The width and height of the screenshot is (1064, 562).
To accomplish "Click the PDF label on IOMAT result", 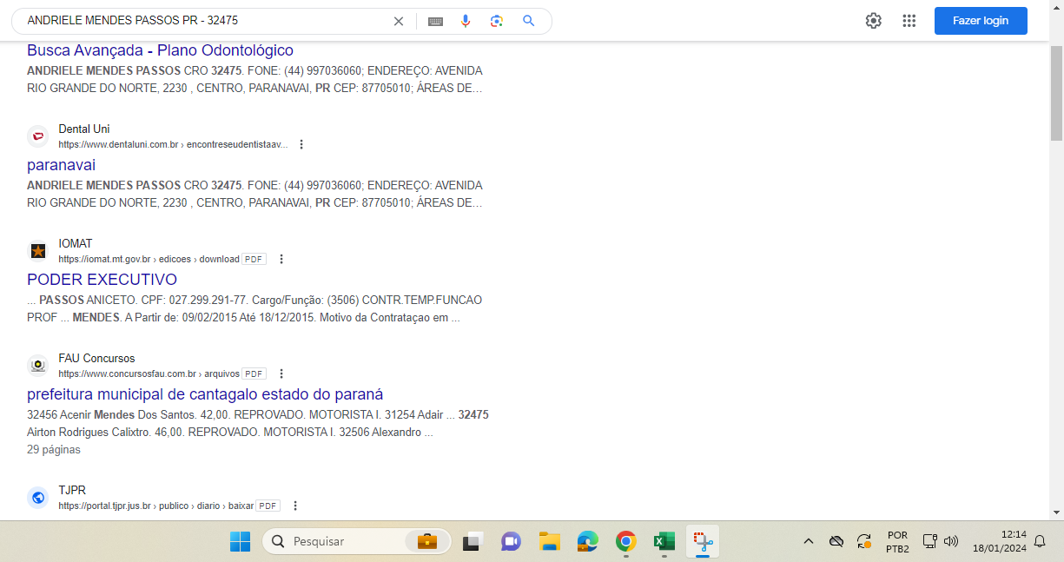I will (x=254, y=259).
